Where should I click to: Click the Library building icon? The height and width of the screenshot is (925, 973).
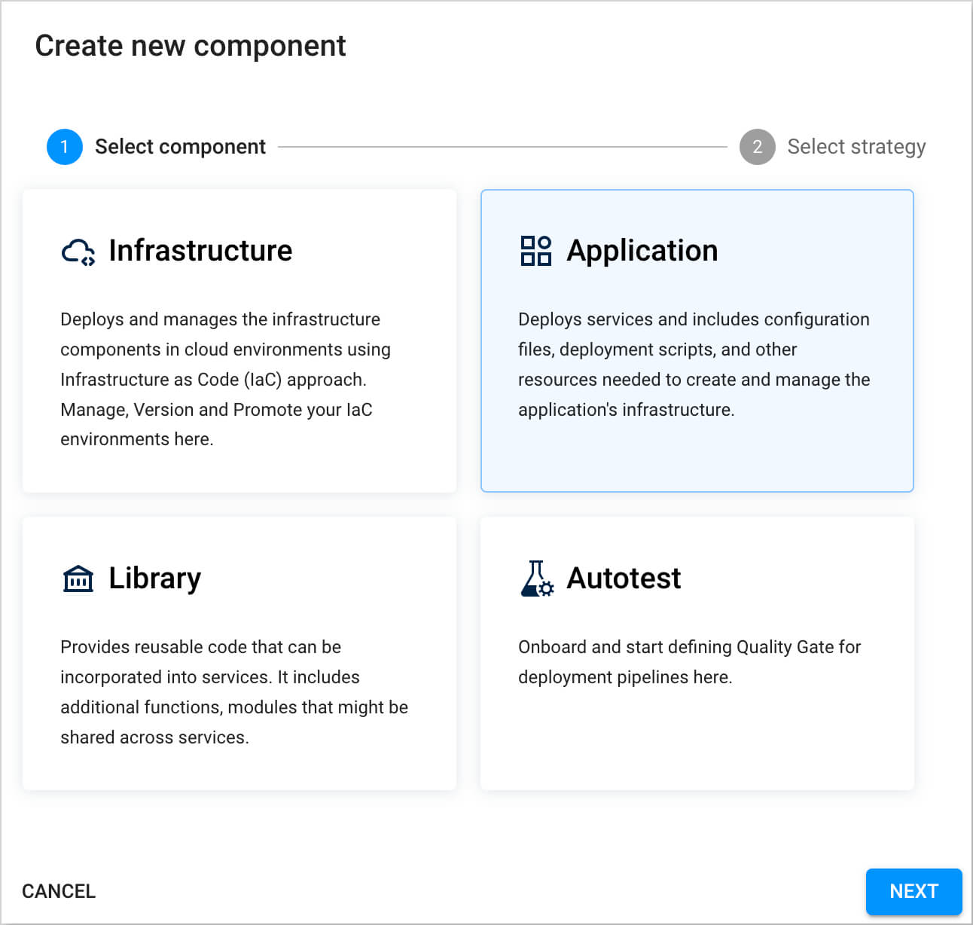click(x=78, y=579)
